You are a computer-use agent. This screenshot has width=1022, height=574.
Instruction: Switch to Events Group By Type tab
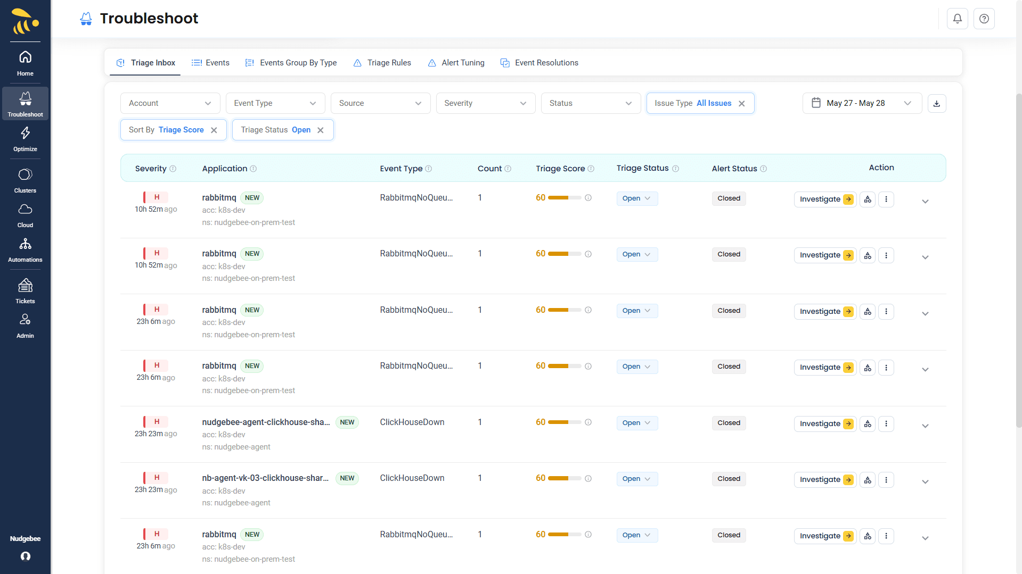(x=291, y=63)
